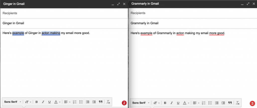Click Ginger's red error counter badge
The image size is (257, 108).
[x=124, y=103]
